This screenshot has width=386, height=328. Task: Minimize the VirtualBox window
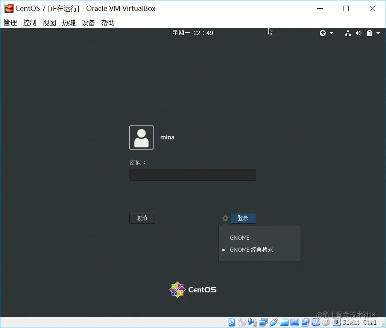(320, 8)
